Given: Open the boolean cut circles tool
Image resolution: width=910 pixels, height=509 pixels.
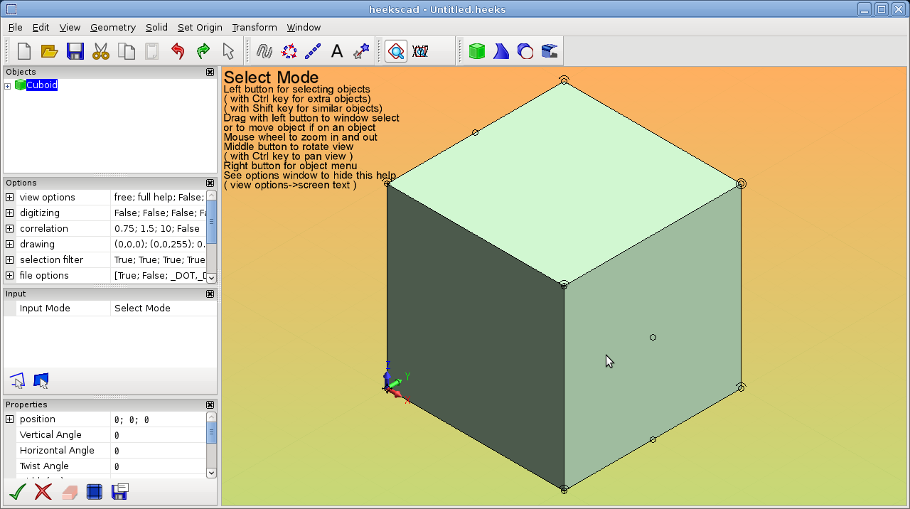Looking at the screenshot, I should pyautogui.click(x=525, y=51).
